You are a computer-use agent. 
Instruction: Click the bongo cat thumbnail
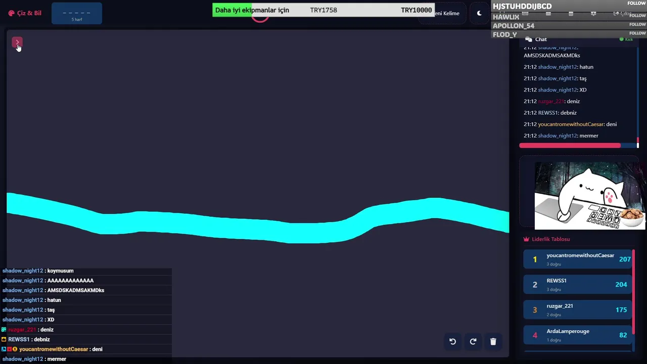coord(590,196)
